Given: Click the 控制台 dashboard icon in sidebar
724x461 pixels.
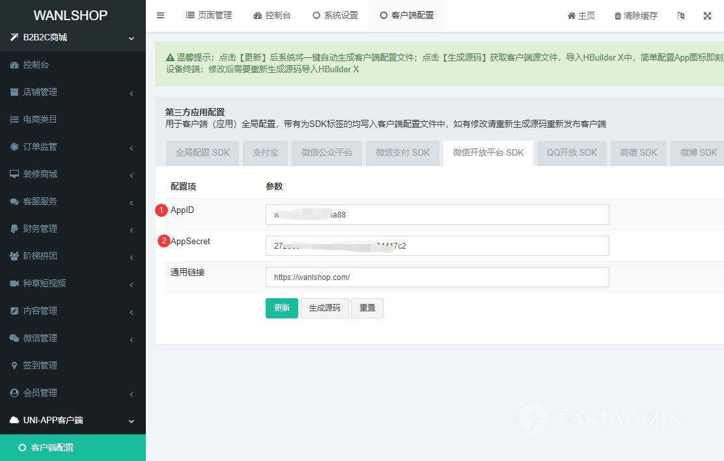Looking at the screenshot, I should (x=14, y=65).
